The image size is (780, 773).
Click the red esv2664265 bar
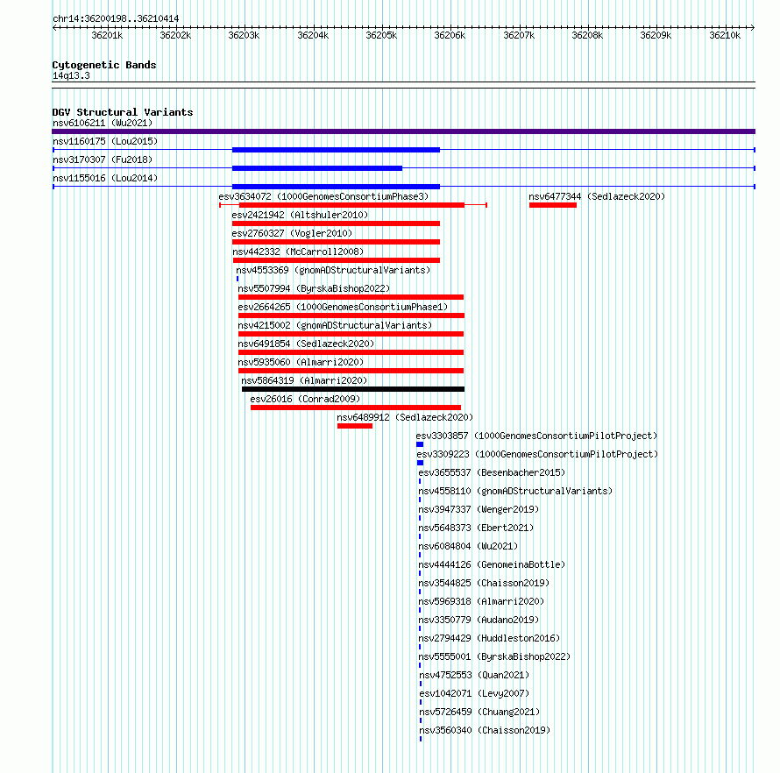tap(351, 316)
